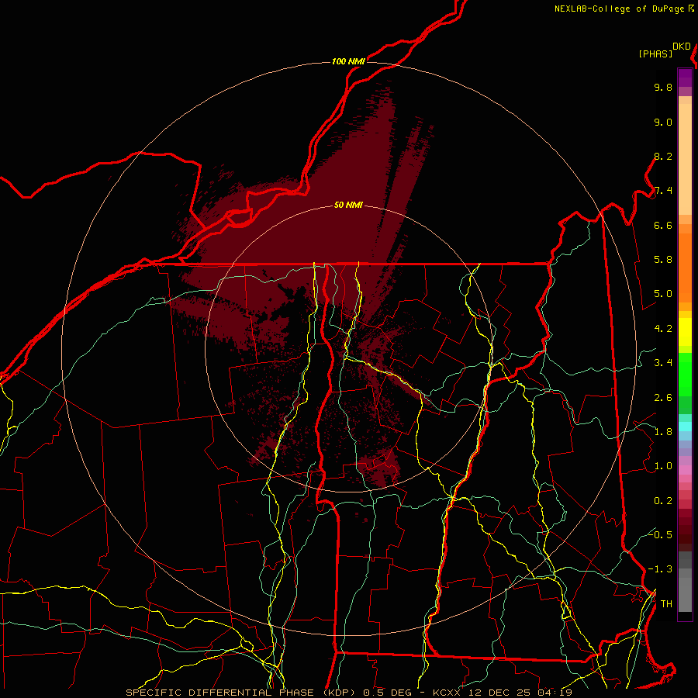This screenshot has width=698, height=698.
Task: Click the 50 NMI range ring label
Action: (x=348, y=205)
